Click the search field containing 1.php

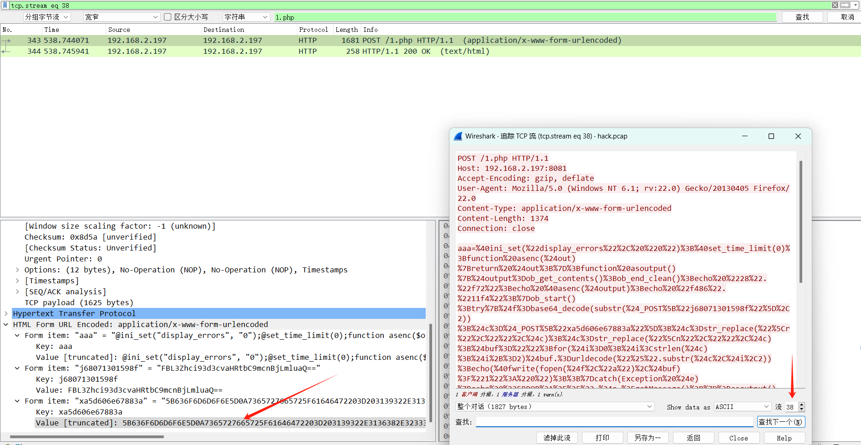pyautogui.click(x=525, y=17)
